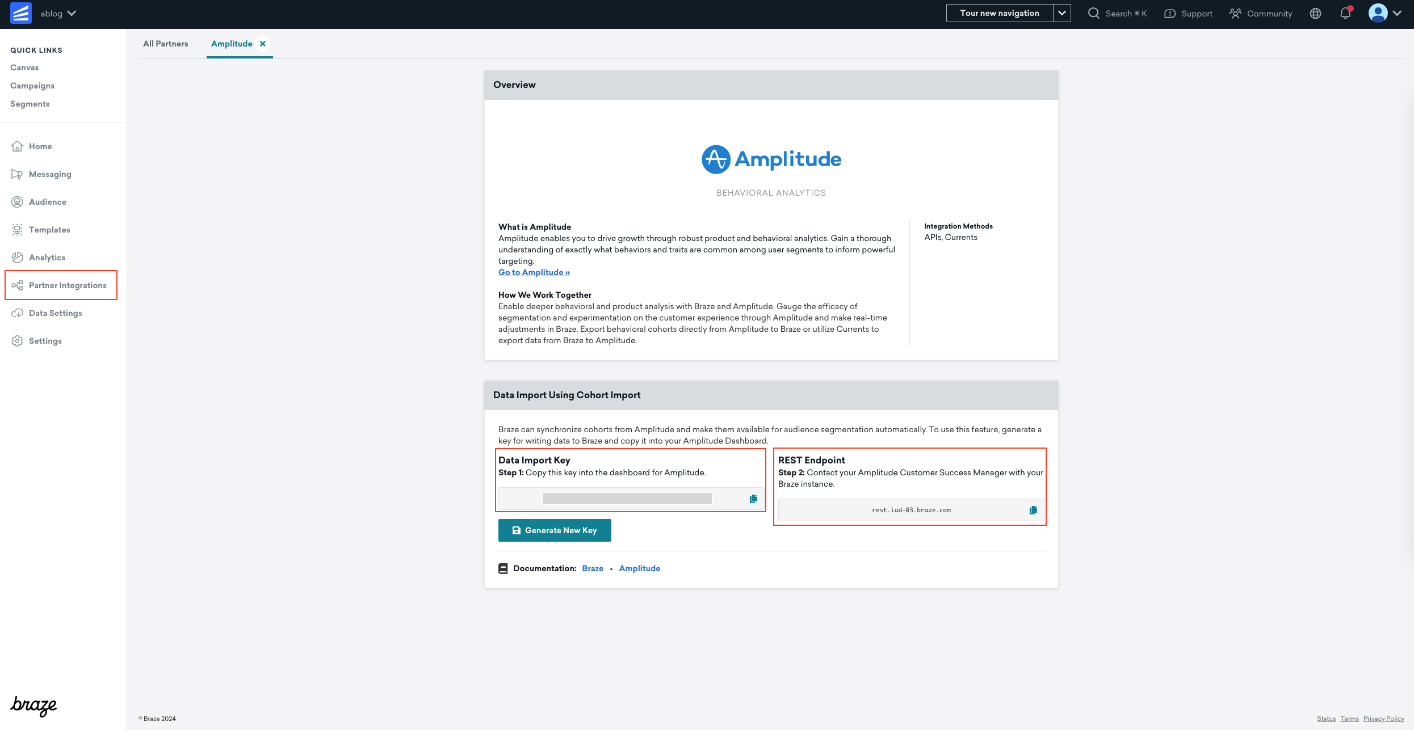The image size is (1414, 730).
Task: Click the Amplitude logo image
Action: click(x=771, y=159)
